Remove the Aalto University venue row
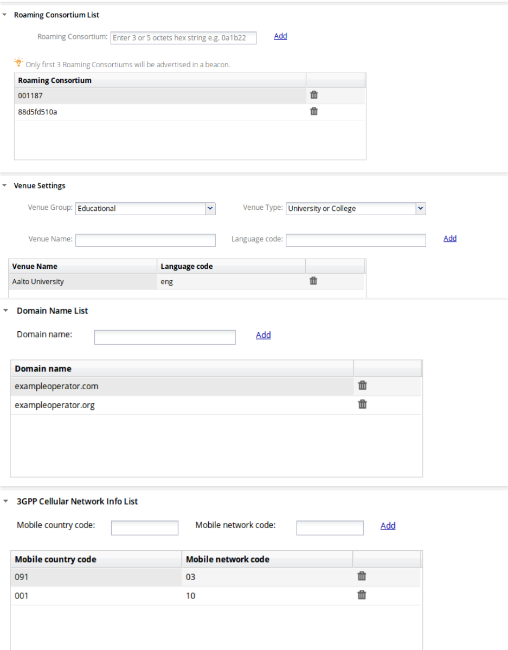 tap(313, 281)
